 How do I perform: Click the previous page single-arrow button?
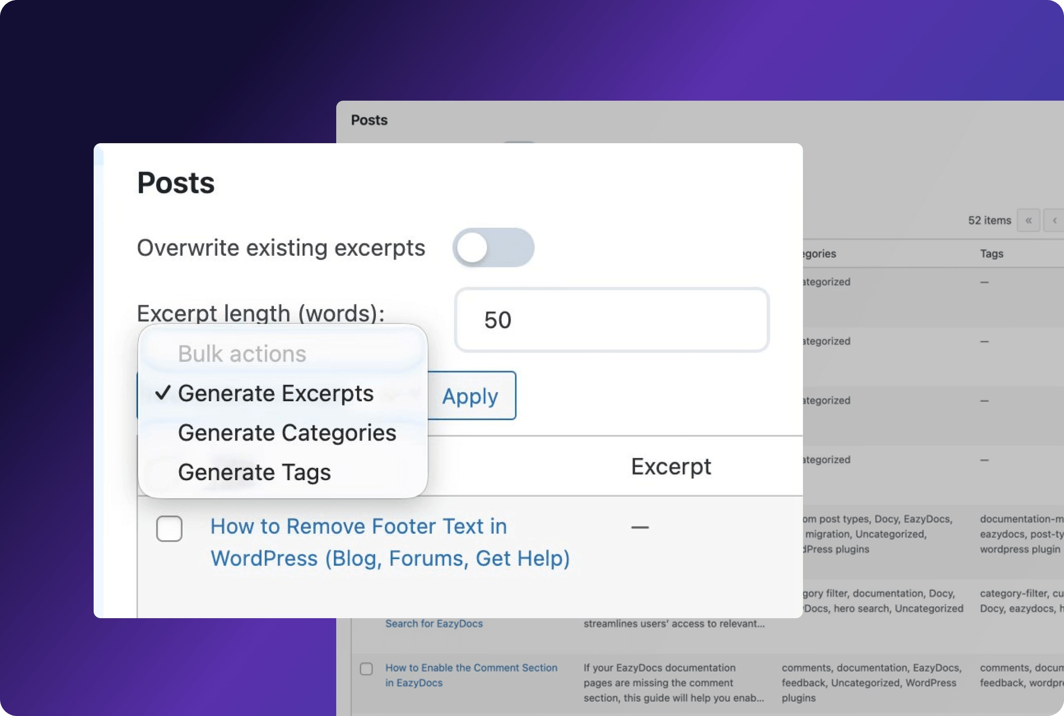click(1054, 220)
